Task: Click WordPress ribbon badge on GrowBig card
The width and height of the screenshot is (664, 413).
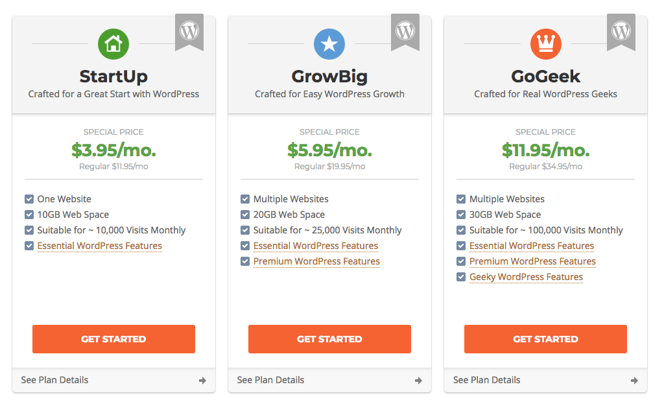Action: (405, 32)
